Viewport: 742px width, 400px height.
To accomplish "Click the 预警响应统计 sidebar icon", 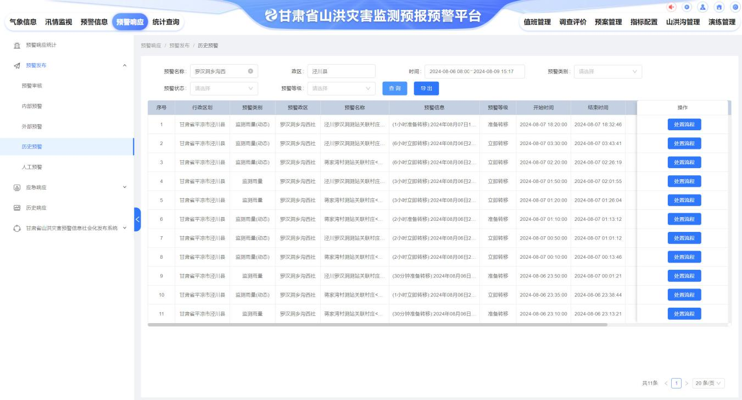I will (x=16, y=45).
